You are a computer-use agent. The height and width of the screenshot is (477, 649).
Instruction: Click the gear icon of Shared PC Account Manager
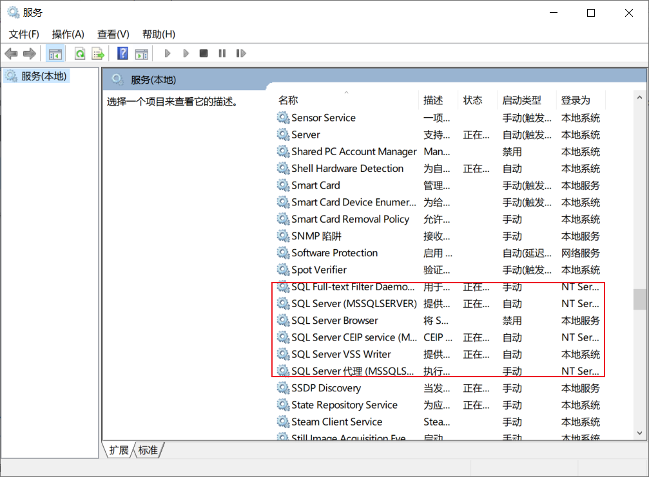(x=283, y=152)
